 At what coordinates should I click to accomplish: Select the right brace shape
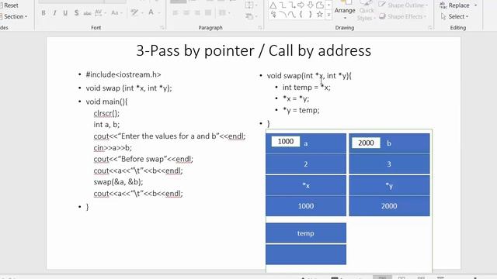(x=311, y=15)
